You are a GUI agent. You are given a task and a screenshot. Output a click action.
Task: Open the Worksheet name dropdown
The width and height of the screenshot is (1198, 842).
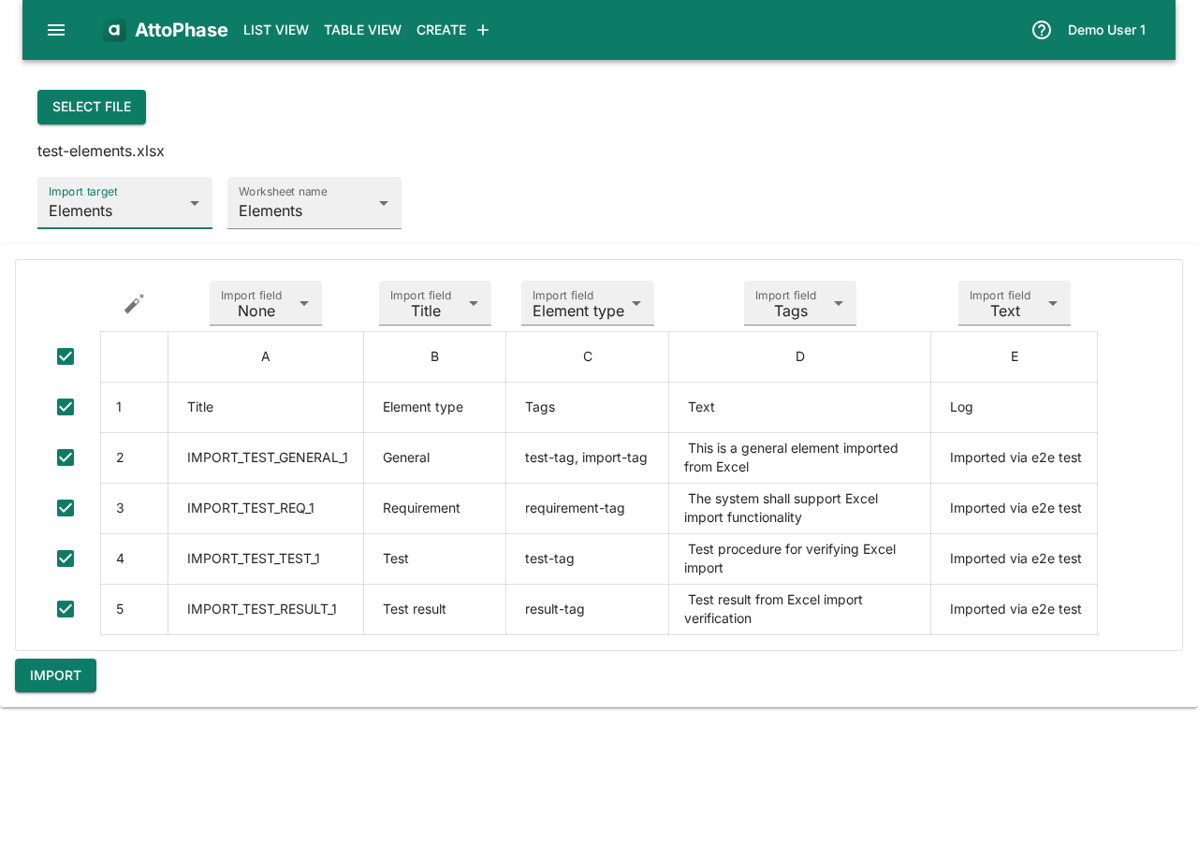(x=314, y=203)
